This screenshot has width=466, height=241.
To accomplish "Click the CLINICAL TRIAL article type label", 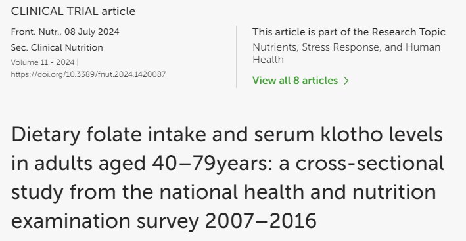I will pyautogui.click(x=73, y=11).
